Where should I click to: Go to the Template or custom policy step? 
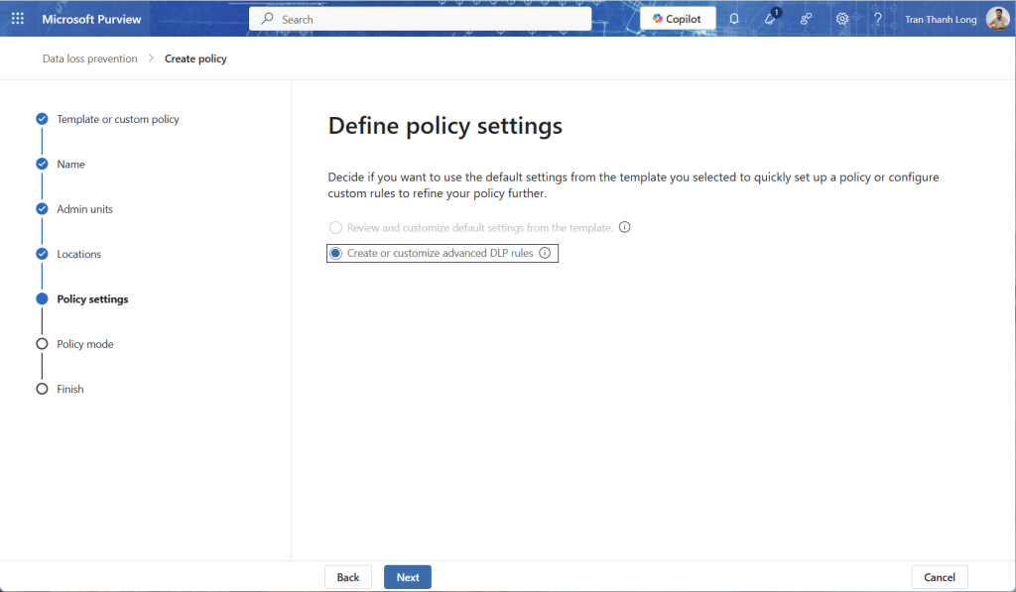pyautogui.click(x=117, y=119)
